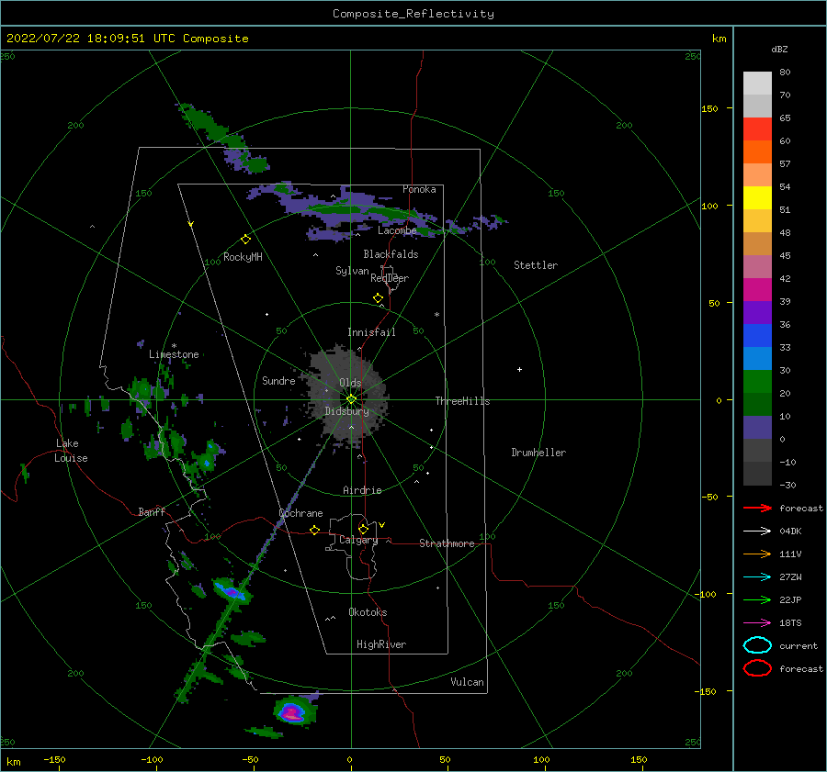
Task: Click the Lacombe label
Action: point(397,230)
